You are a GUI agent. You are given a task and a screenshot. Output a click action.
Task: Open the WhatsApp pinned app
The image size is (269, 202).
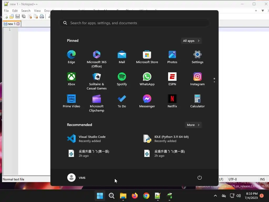147,79
